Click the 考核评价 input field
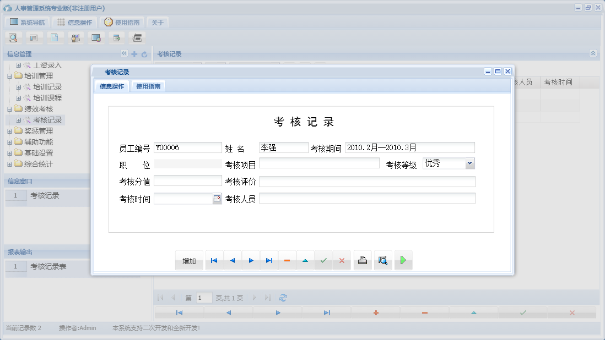 [x=367, y=182]
